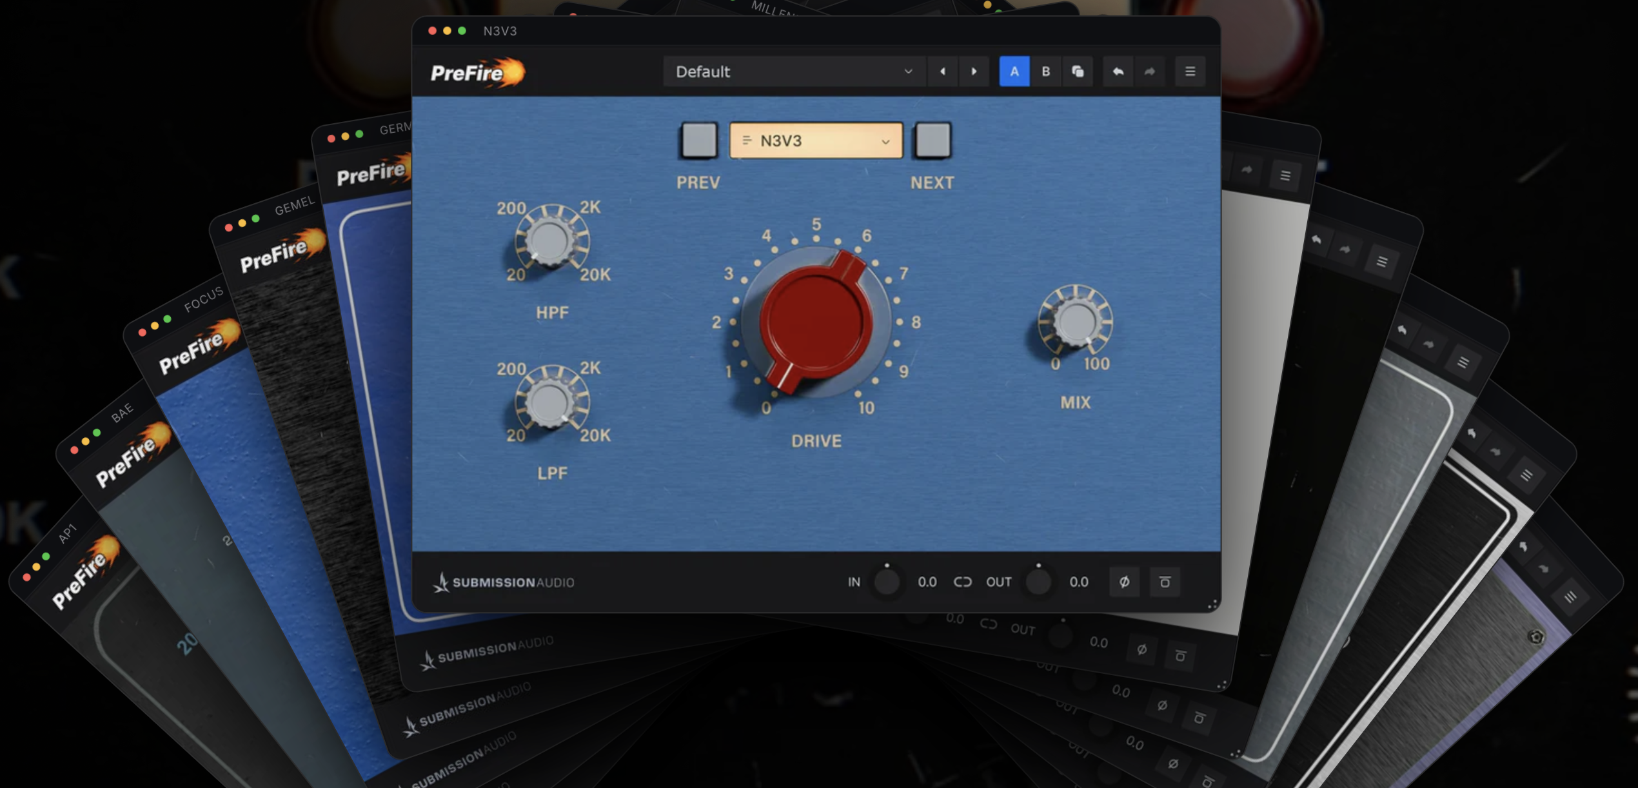1638x788 pixels.
Task: Click the MIX label
Action: 1076,402
